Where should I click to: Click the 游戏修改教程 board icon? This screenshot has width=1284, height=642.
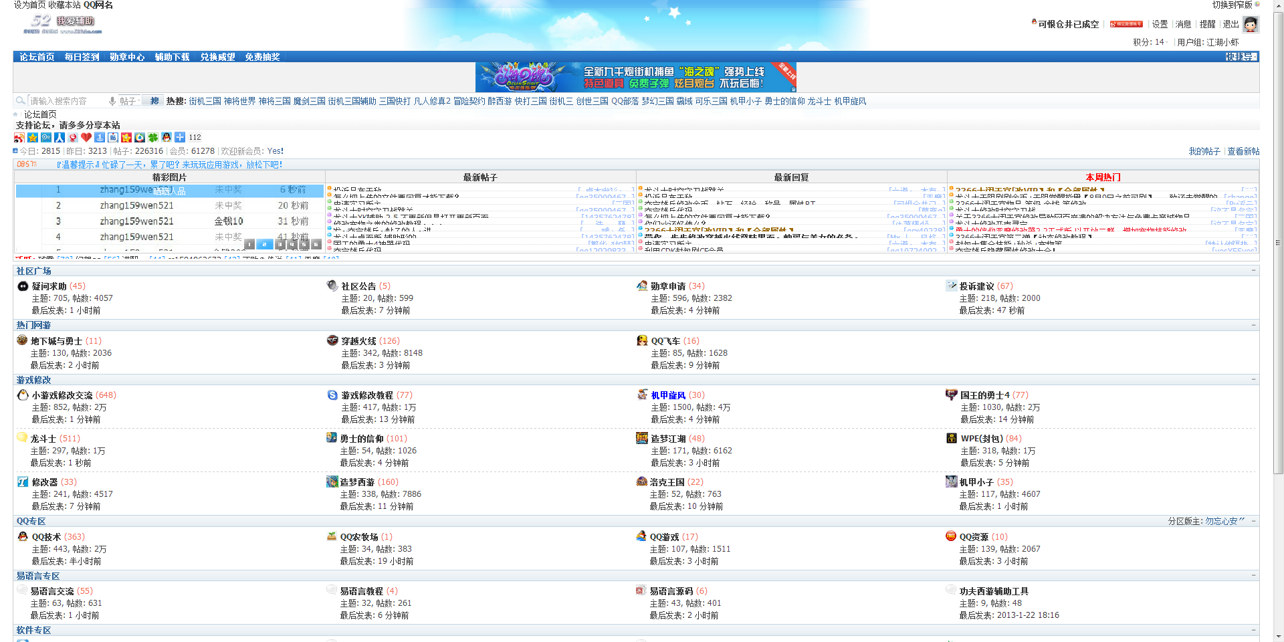tap(332, 395)
